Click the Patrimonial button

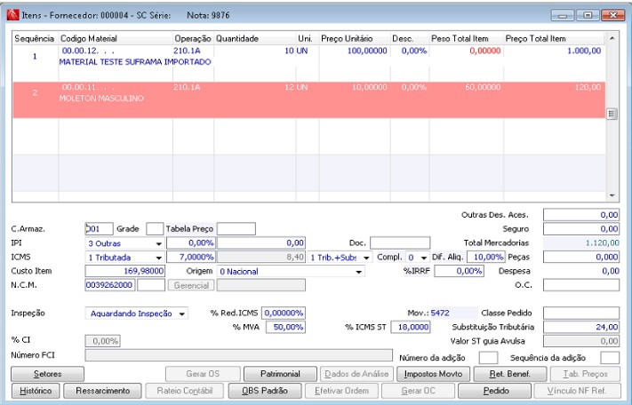(280, 374)
